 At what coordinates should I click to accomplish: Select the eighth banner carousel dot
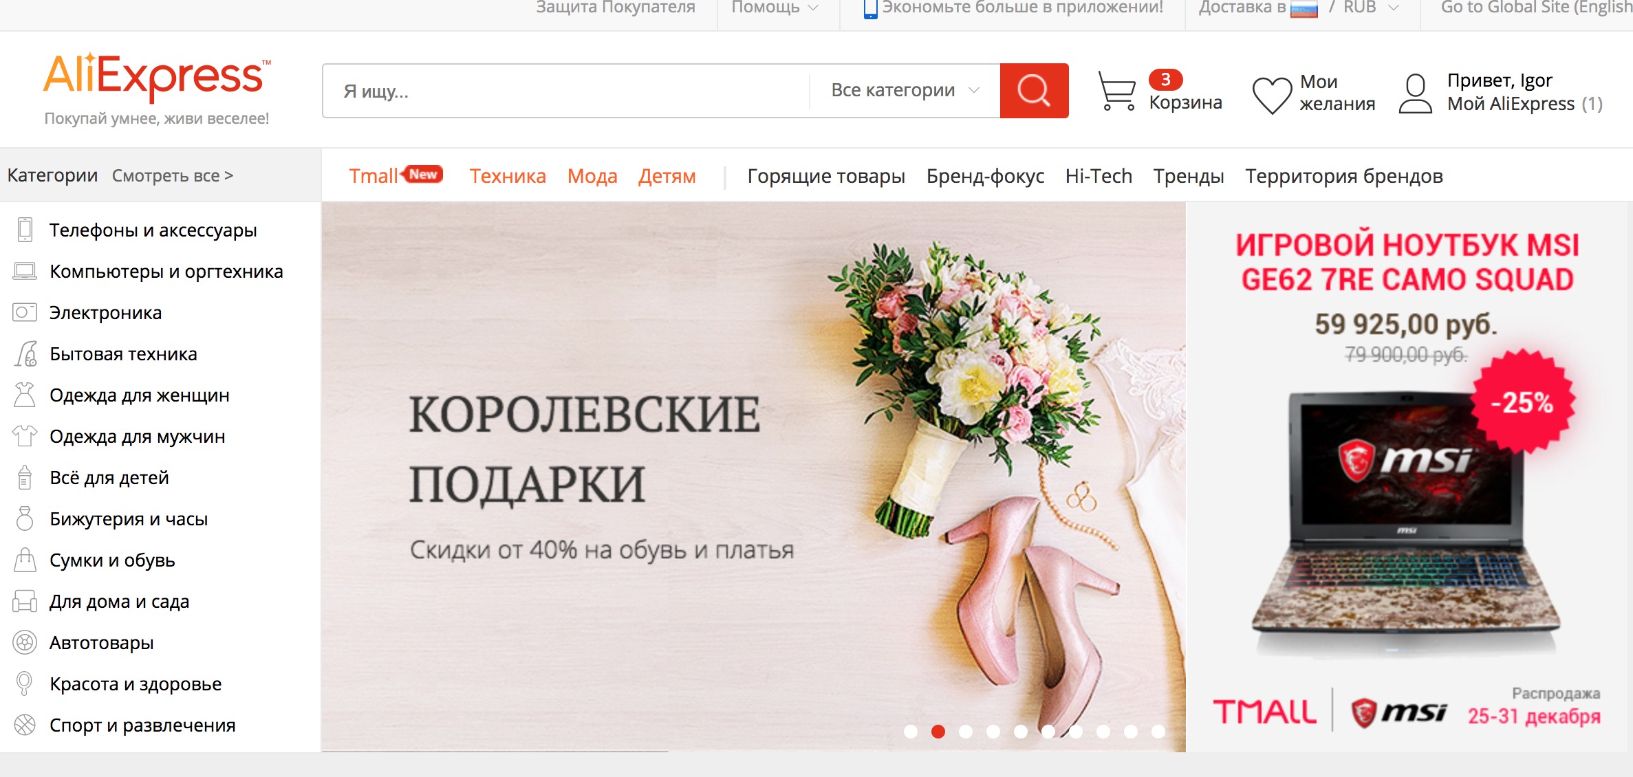[1103, 732]
